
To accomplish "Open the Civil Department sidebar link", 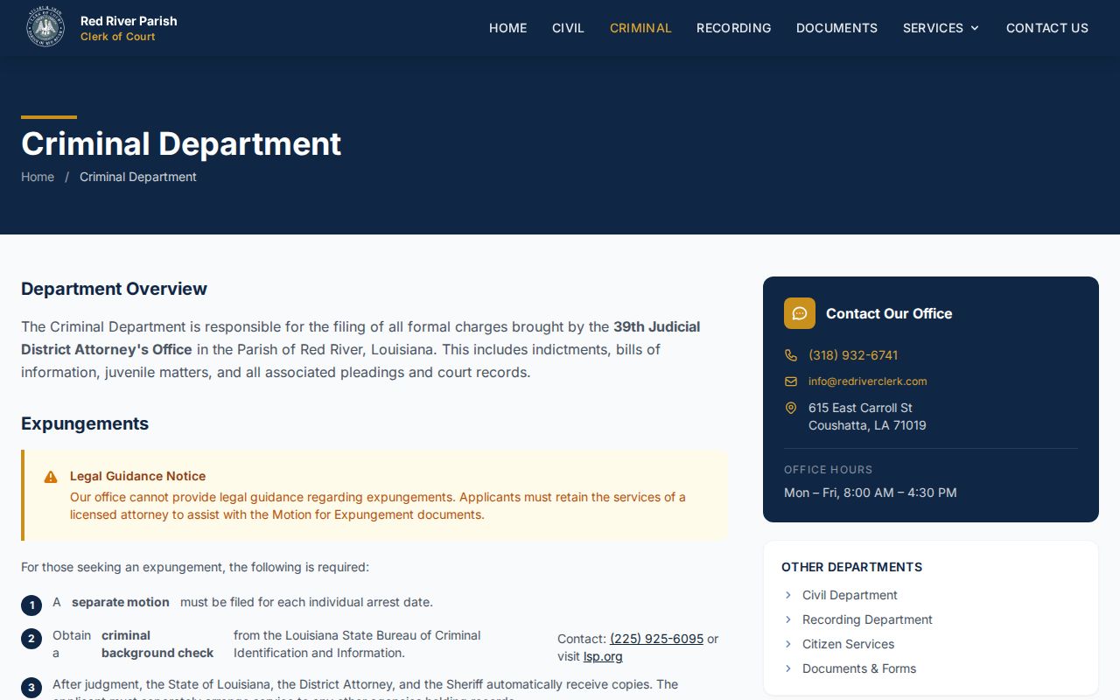I will point(850,595).
